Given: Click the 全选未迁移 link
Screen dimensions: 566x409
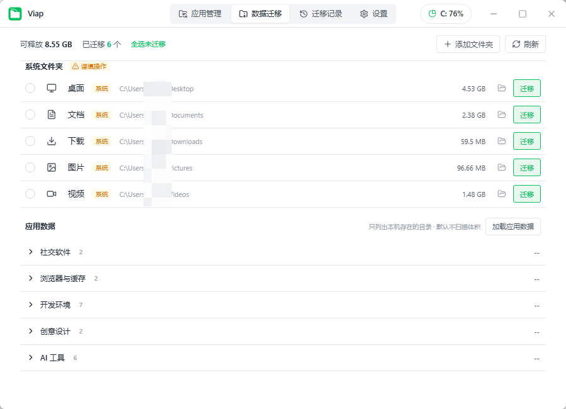Looking at the screenshot, I should (148, 44).
